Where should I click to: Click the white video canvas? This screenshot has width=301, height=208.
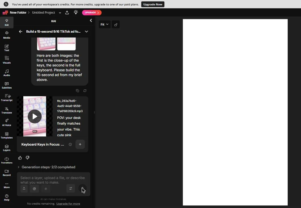pos(235,112)
